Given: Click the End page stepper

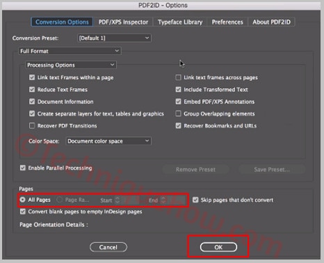Looking at the screenshot, I should pyautogui.click(x=163, y=200).
